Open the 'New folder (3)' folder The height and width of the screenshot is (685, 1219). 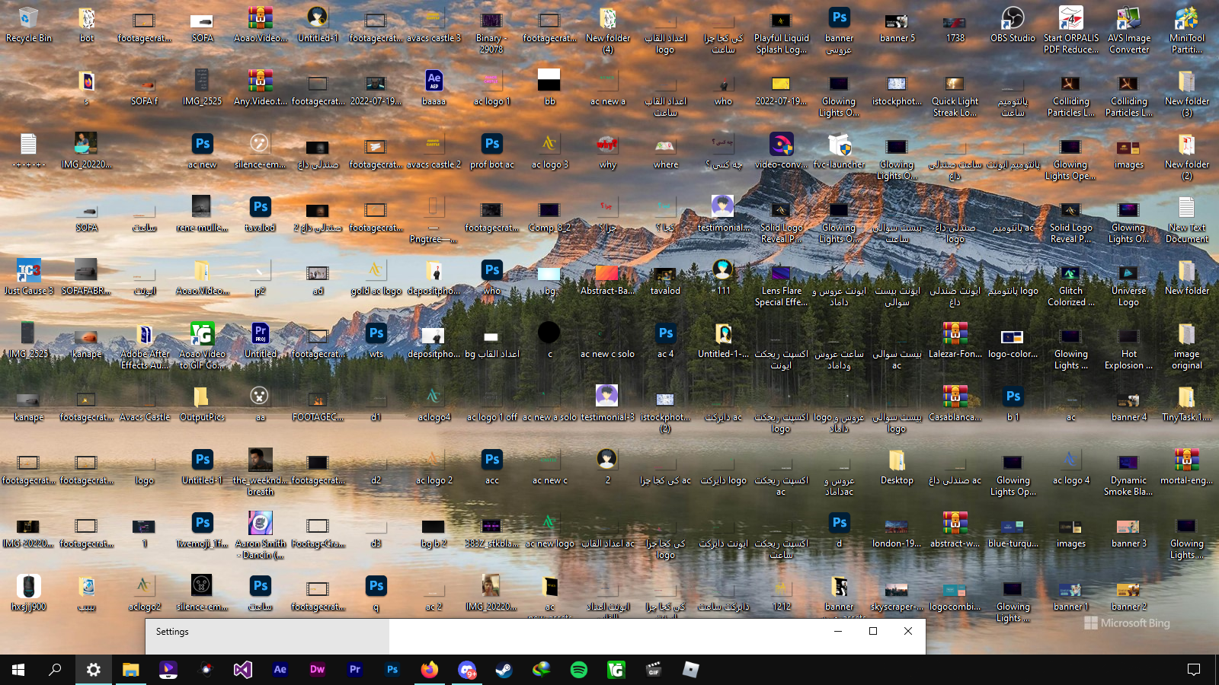coord(1187,93)
